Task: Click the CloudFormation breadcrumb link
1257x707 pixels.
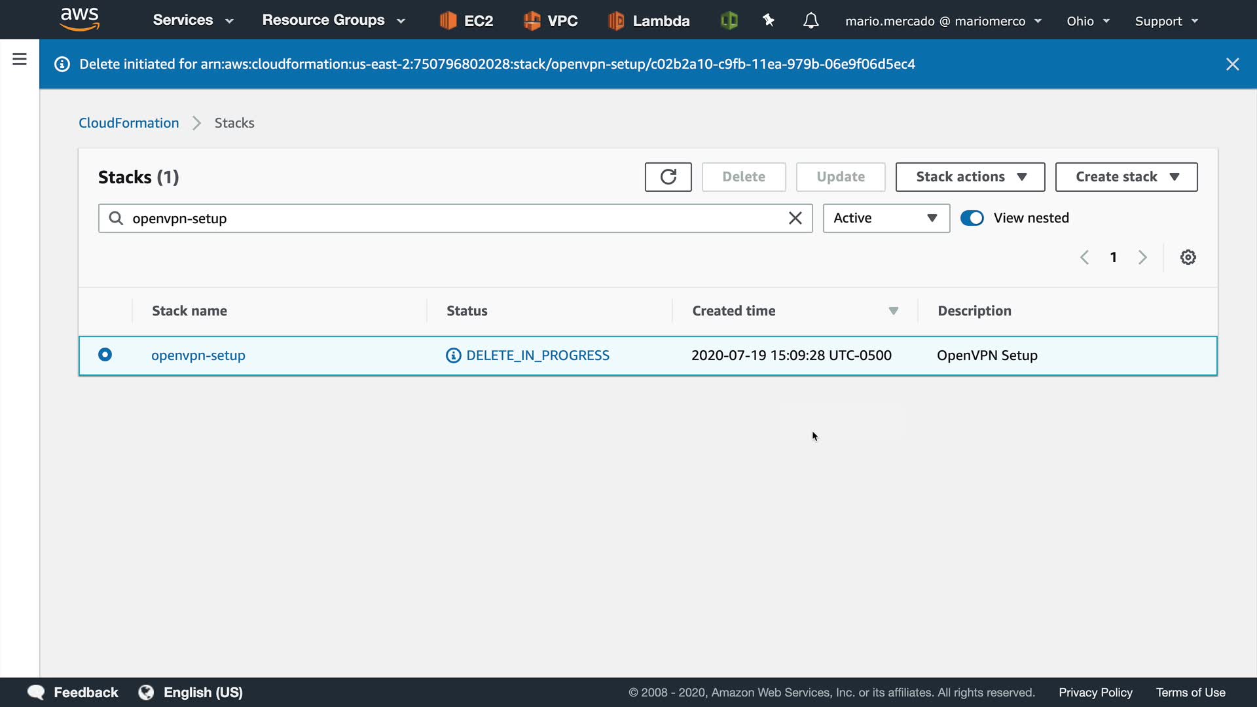Action: (x=129, y=123)
